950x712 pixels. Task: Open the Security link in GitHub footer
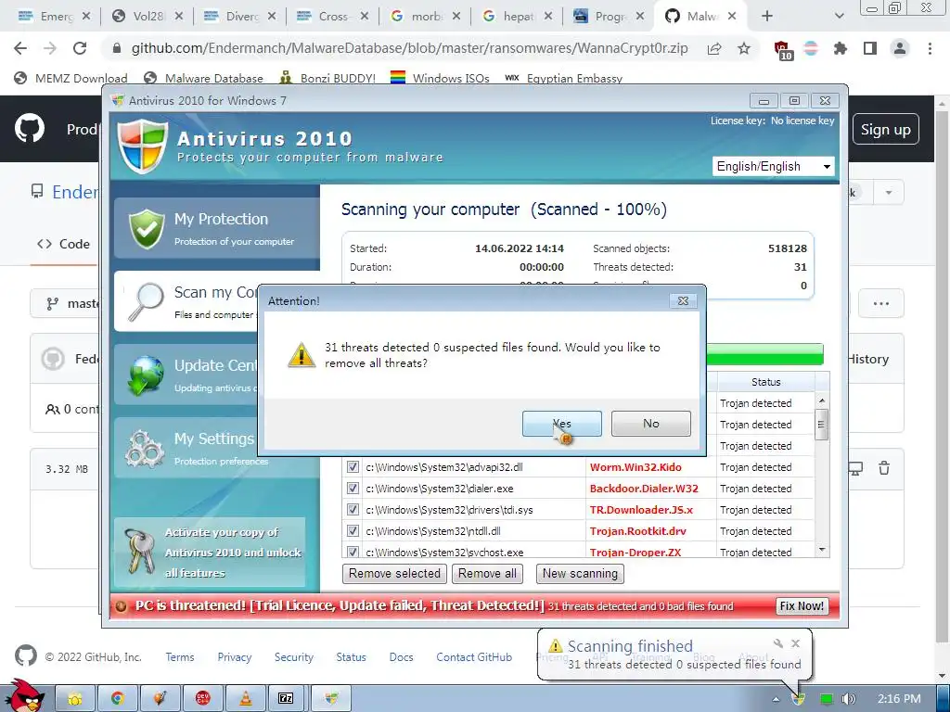(294, 657)
